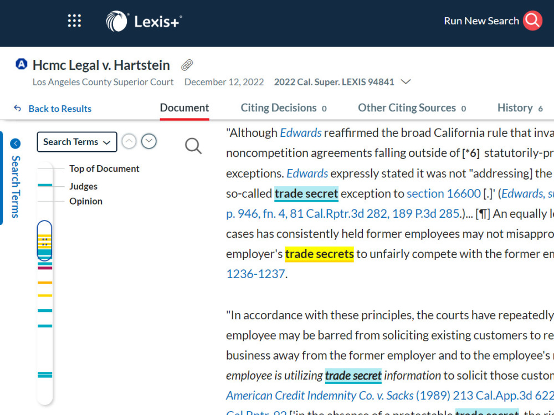The height and width of the screenshot is (415, 554).
Task: Open the Search Terms dropdown
Action: (76, 142)
